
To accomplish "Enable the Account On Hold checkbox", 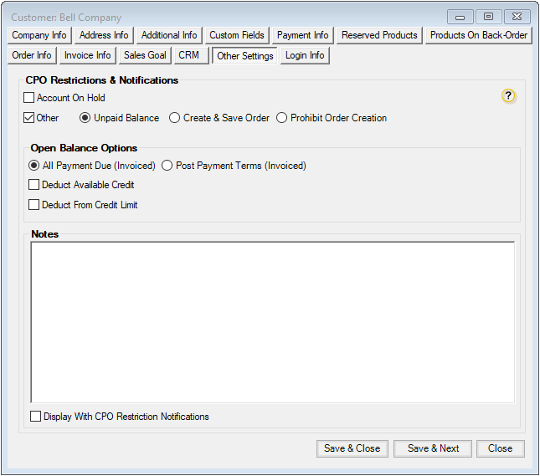I will tap(29, 98).
